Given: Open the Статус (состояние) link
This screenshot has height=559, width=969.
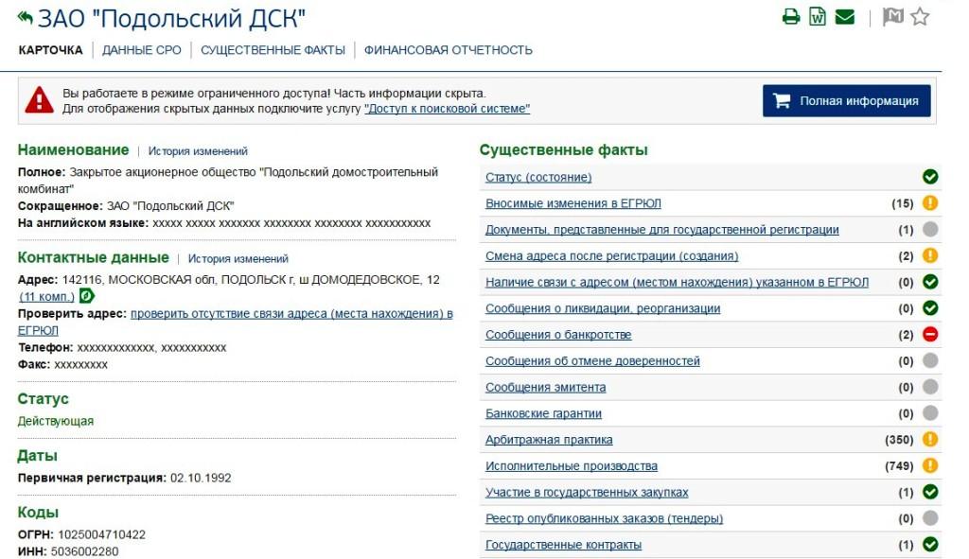Looking at the screenshot, I should point(538,177).
